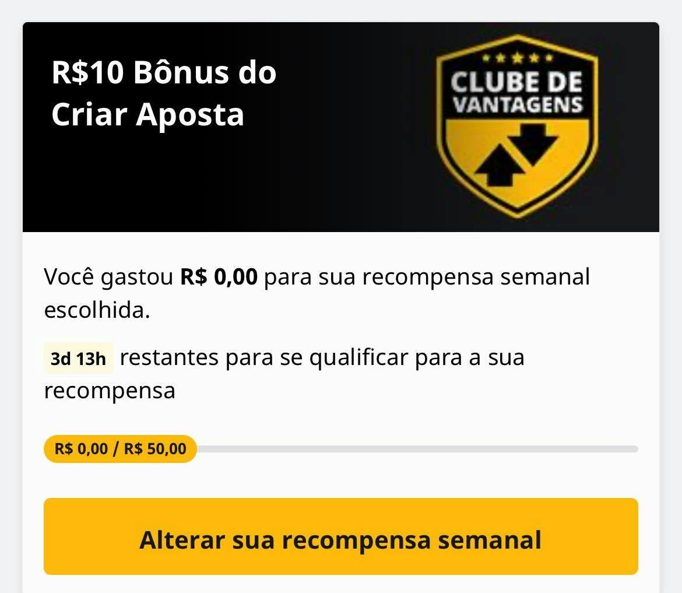Click the five stars atop the shield
This screenshot has height=593, width=682.
tap(516, 59)
